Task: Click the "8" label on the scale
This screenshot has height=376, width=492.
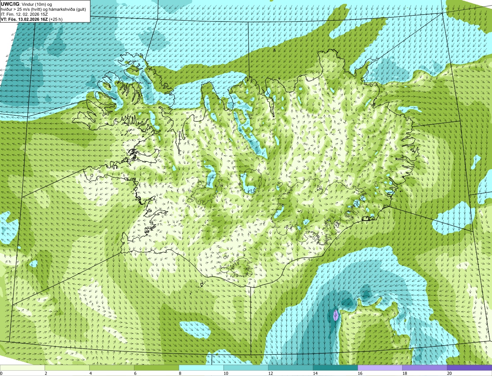Action: pyautogui.click(x=180, y=373)
